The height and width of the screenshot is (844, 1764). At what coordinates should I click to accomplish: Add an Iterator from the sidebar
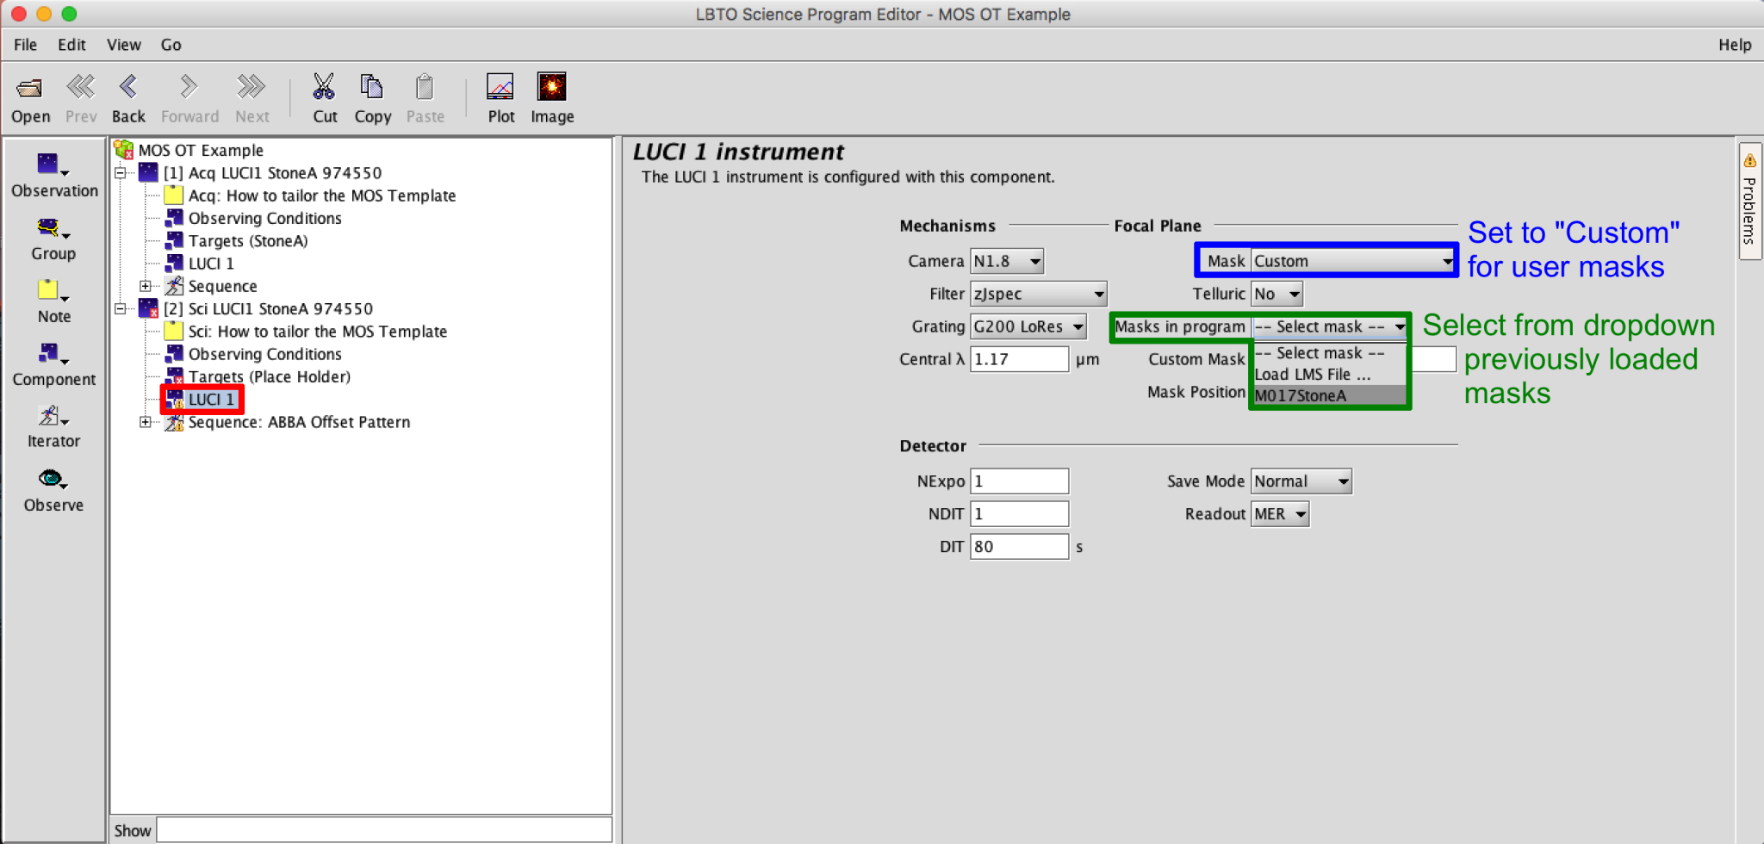pyautogui.click(x=53, y=427)
